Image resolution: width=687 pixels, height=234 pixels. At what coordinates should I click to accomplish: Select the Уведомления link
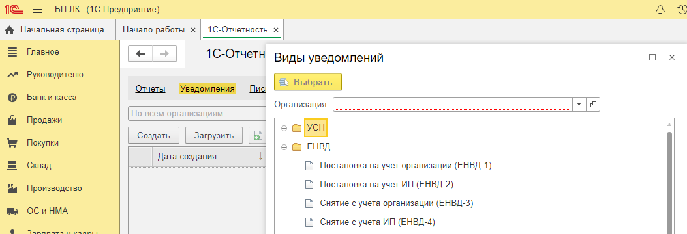(x=207, y=88)
